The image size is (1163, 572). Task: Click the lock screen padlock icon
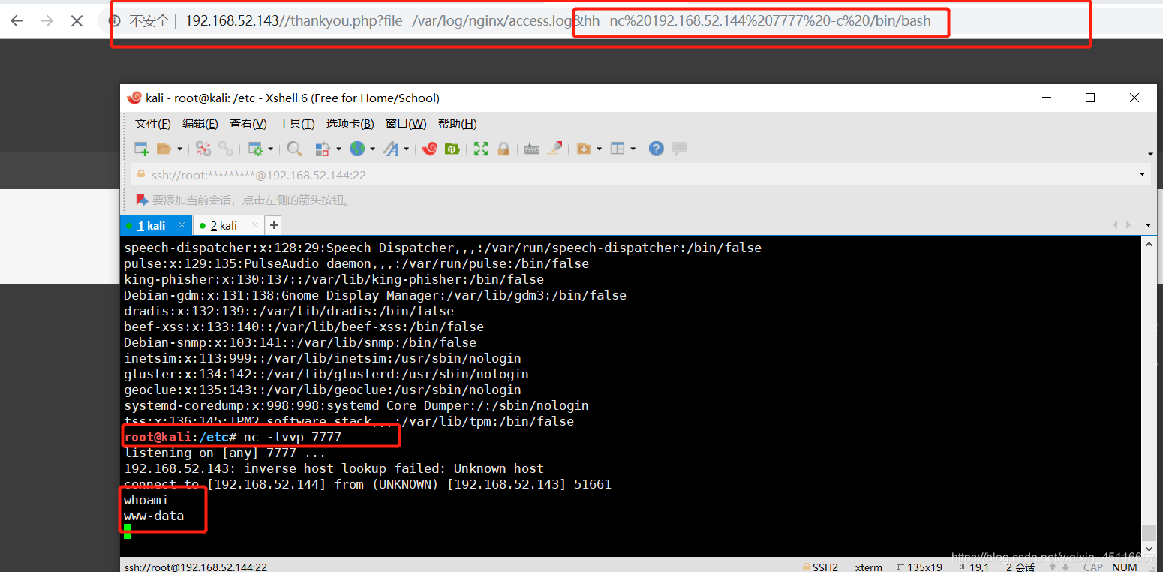(503, 149)
